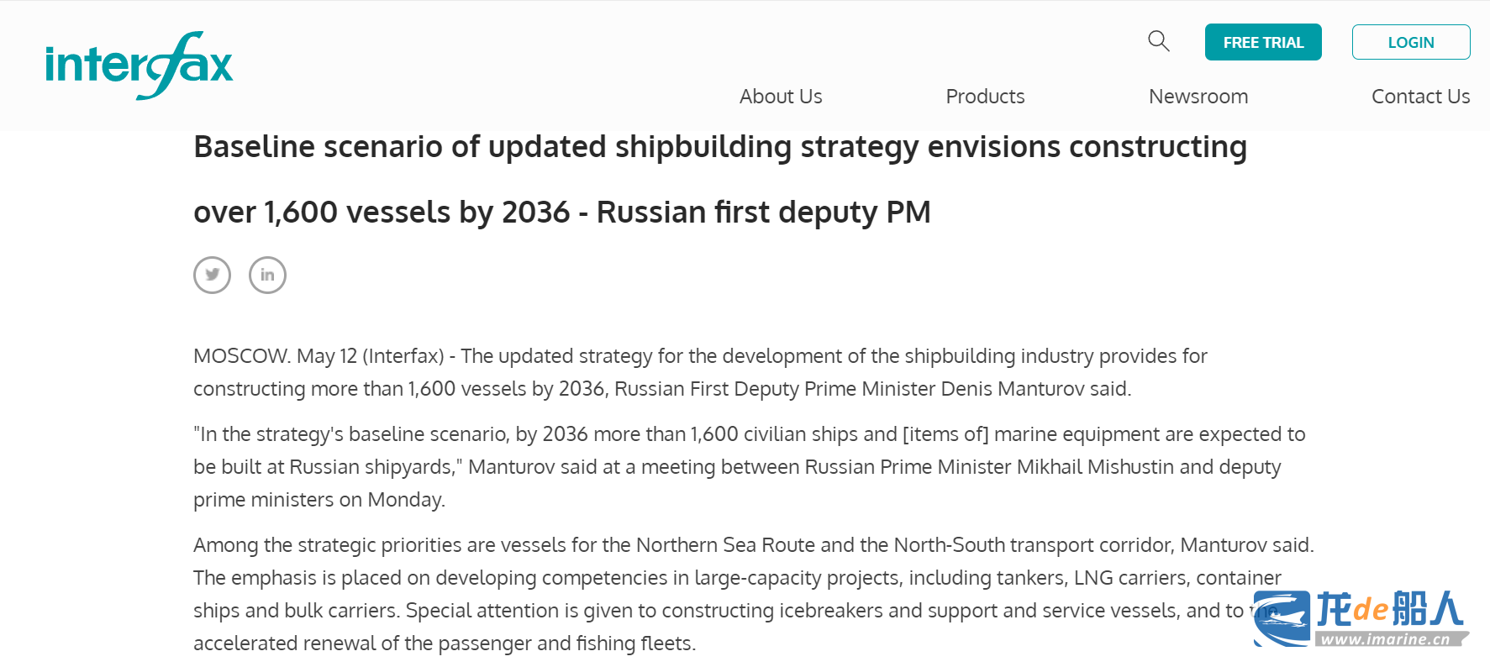Click 'Russian first deputy PM' in headline
Screen dimensions: 1490x667
coord(763,213)
